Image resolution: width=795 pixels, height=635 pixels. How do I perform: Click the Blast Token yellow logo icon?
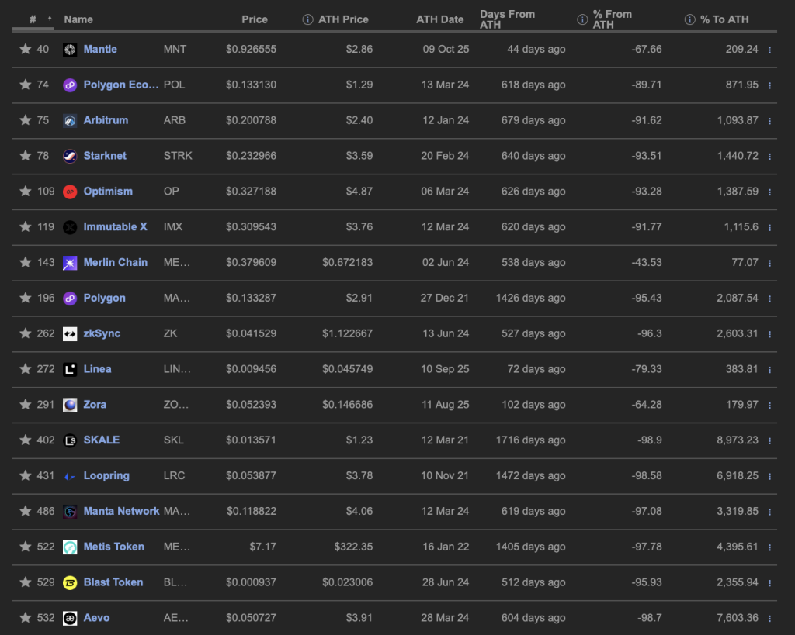click(70, 583)
